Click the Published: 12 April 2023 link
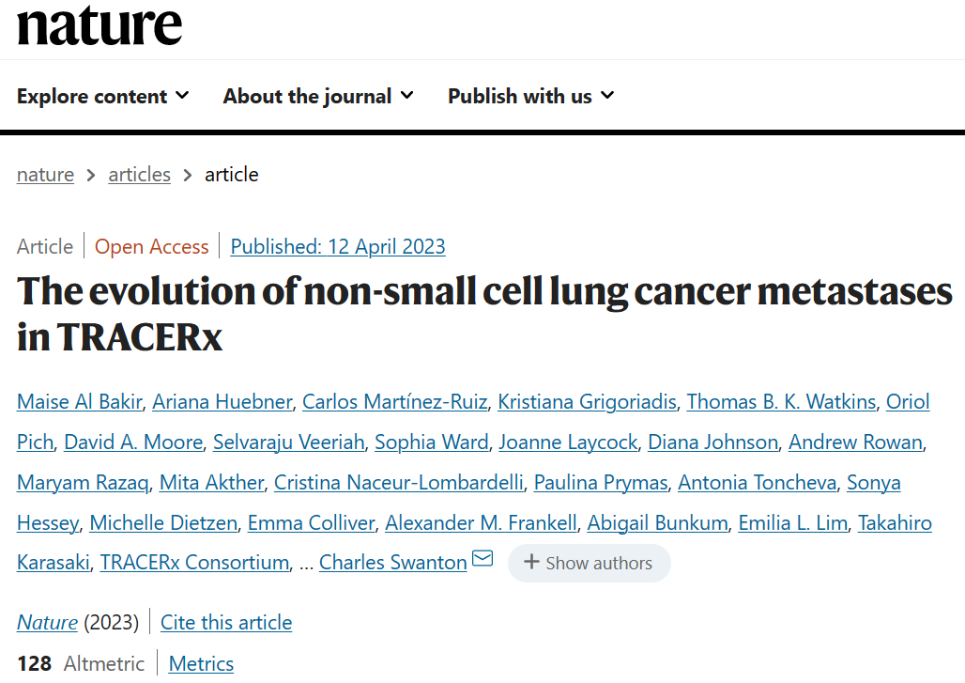The height and width of the screenshot is (683, 965). [x=338, y=247]
